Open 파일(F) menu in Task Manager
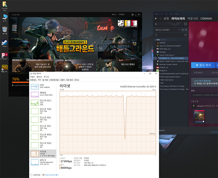Image resolution: width=218 pixels, height=178 pixels. [x=33, y=77]
